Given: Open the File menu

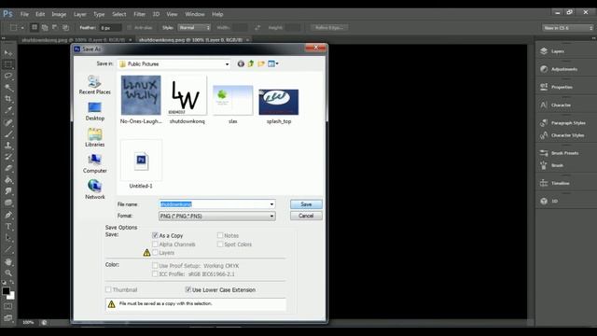Looking at the screenshot, I should tap(24, 14).
